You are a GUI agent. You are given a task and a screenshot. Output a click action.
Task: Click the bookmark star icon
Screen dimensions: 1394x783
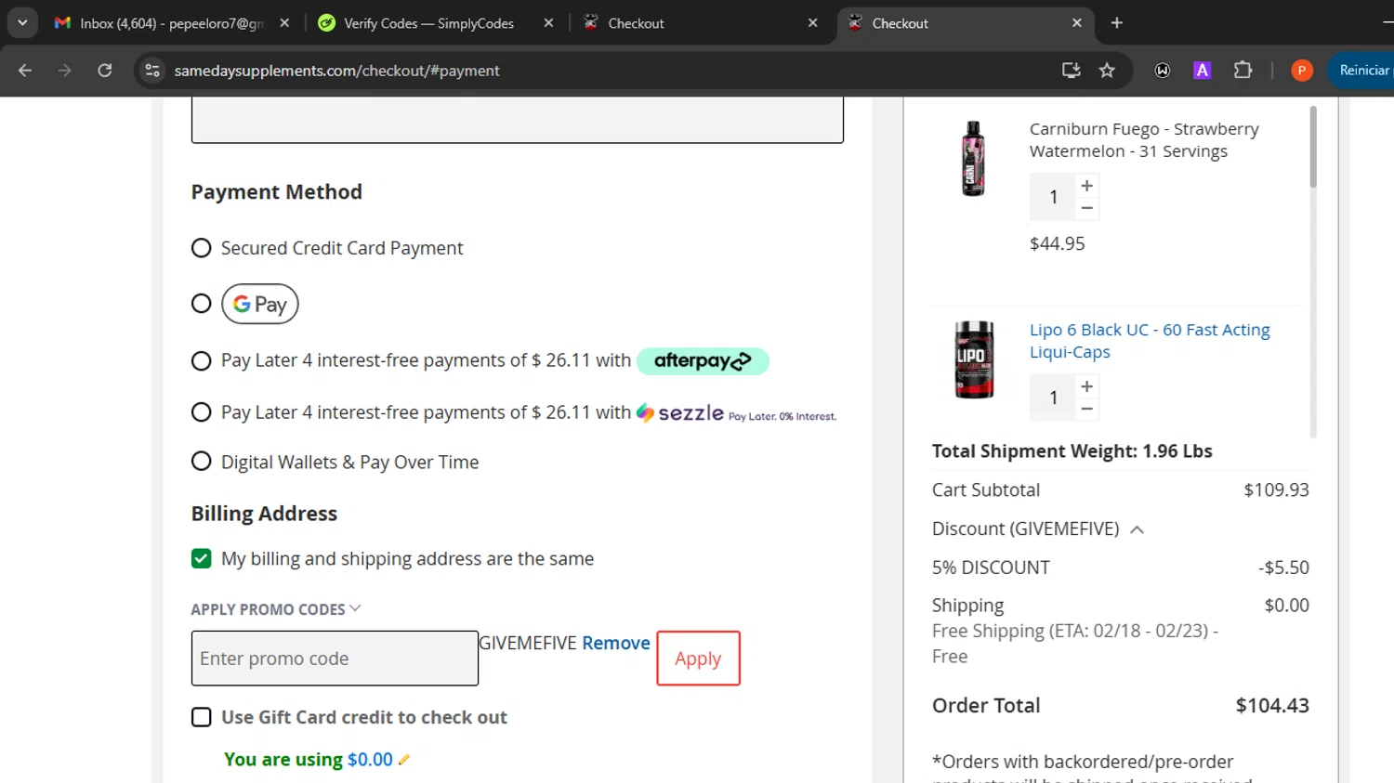pyautogui.click(x=1107, y=71)
